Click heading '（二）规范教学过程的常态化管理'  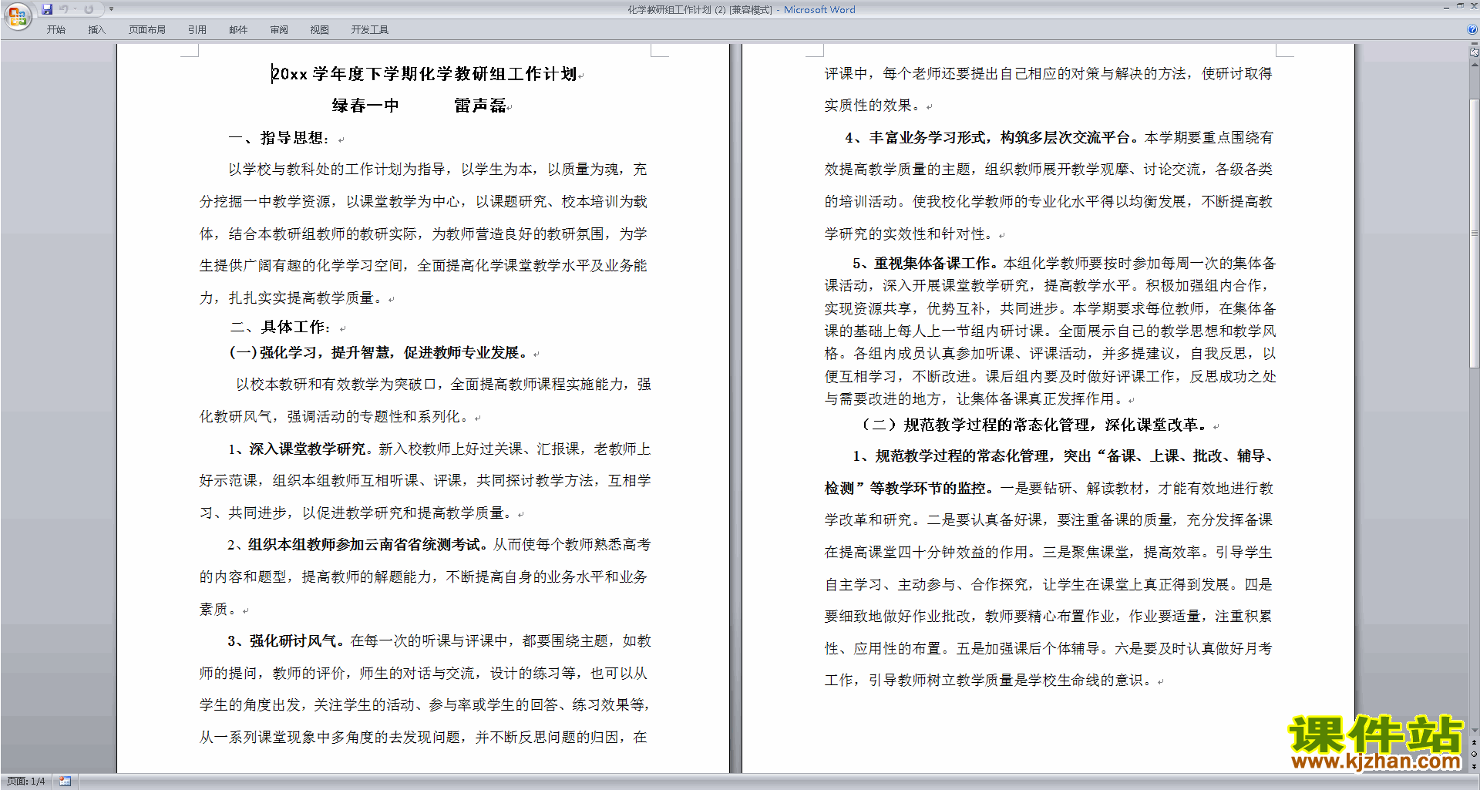point(974,425)
